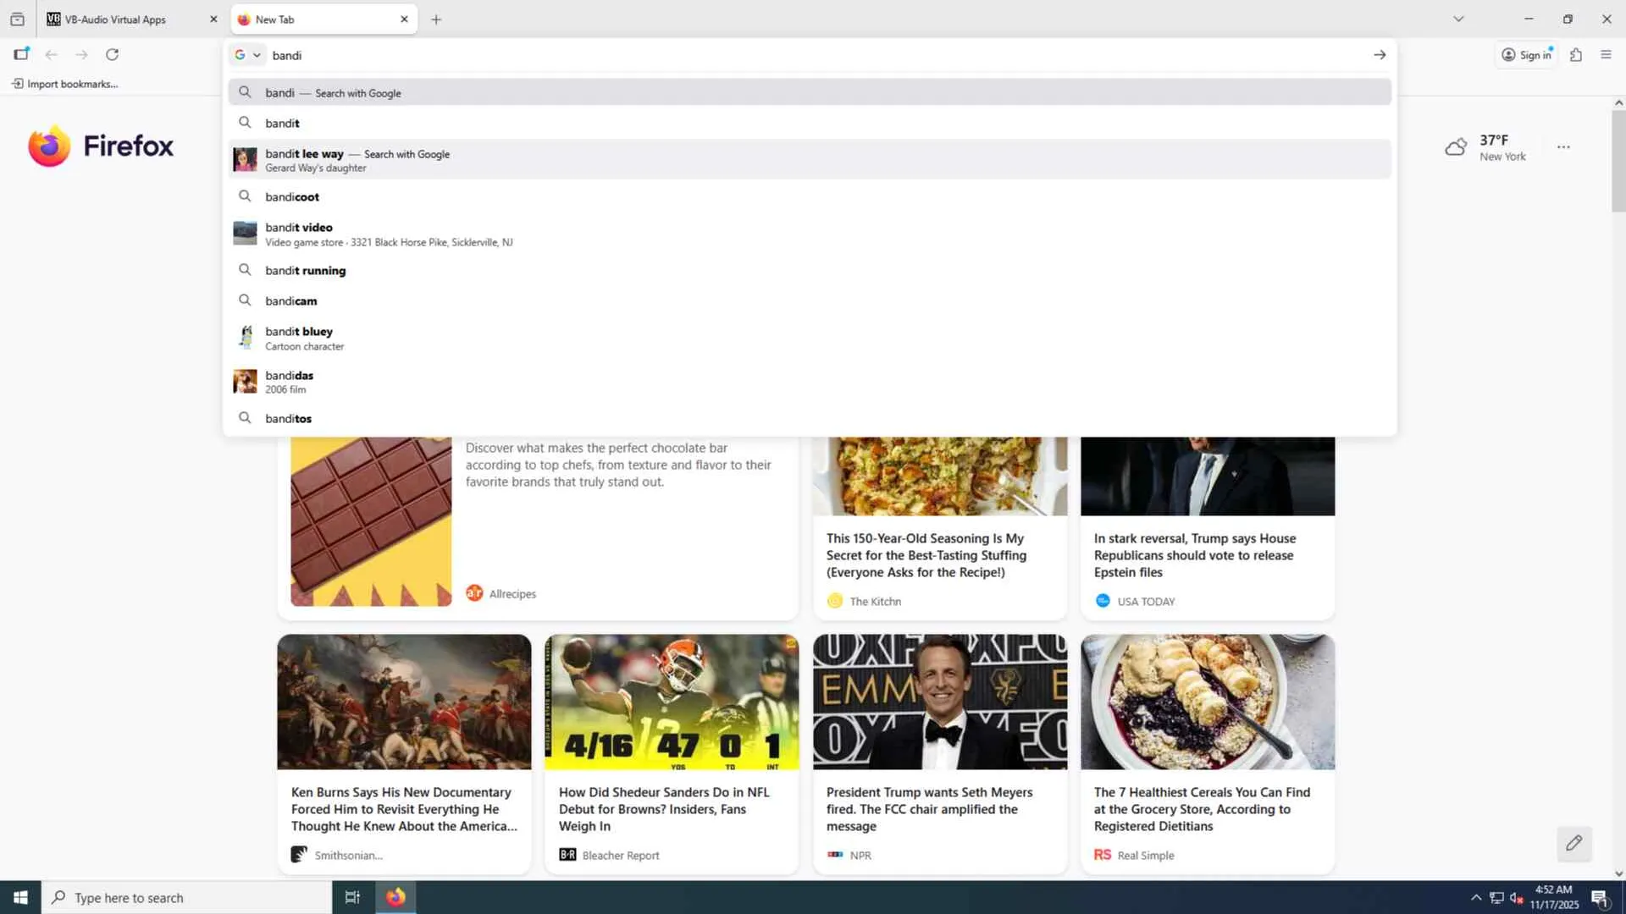Click Windows taskbar search box

coord(186,898)
